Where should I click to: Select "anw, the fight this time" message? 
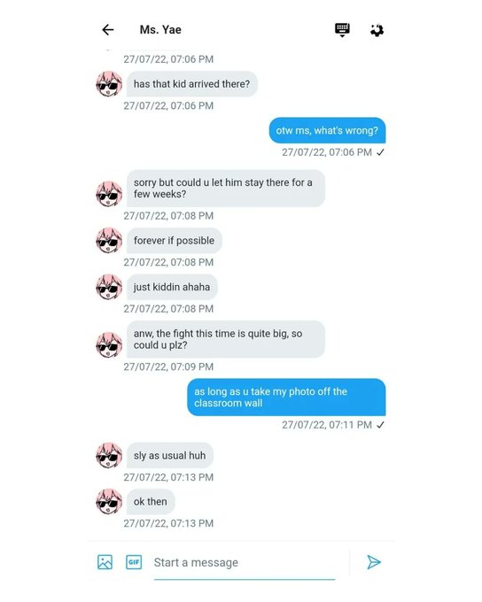(x=226, y=339)
